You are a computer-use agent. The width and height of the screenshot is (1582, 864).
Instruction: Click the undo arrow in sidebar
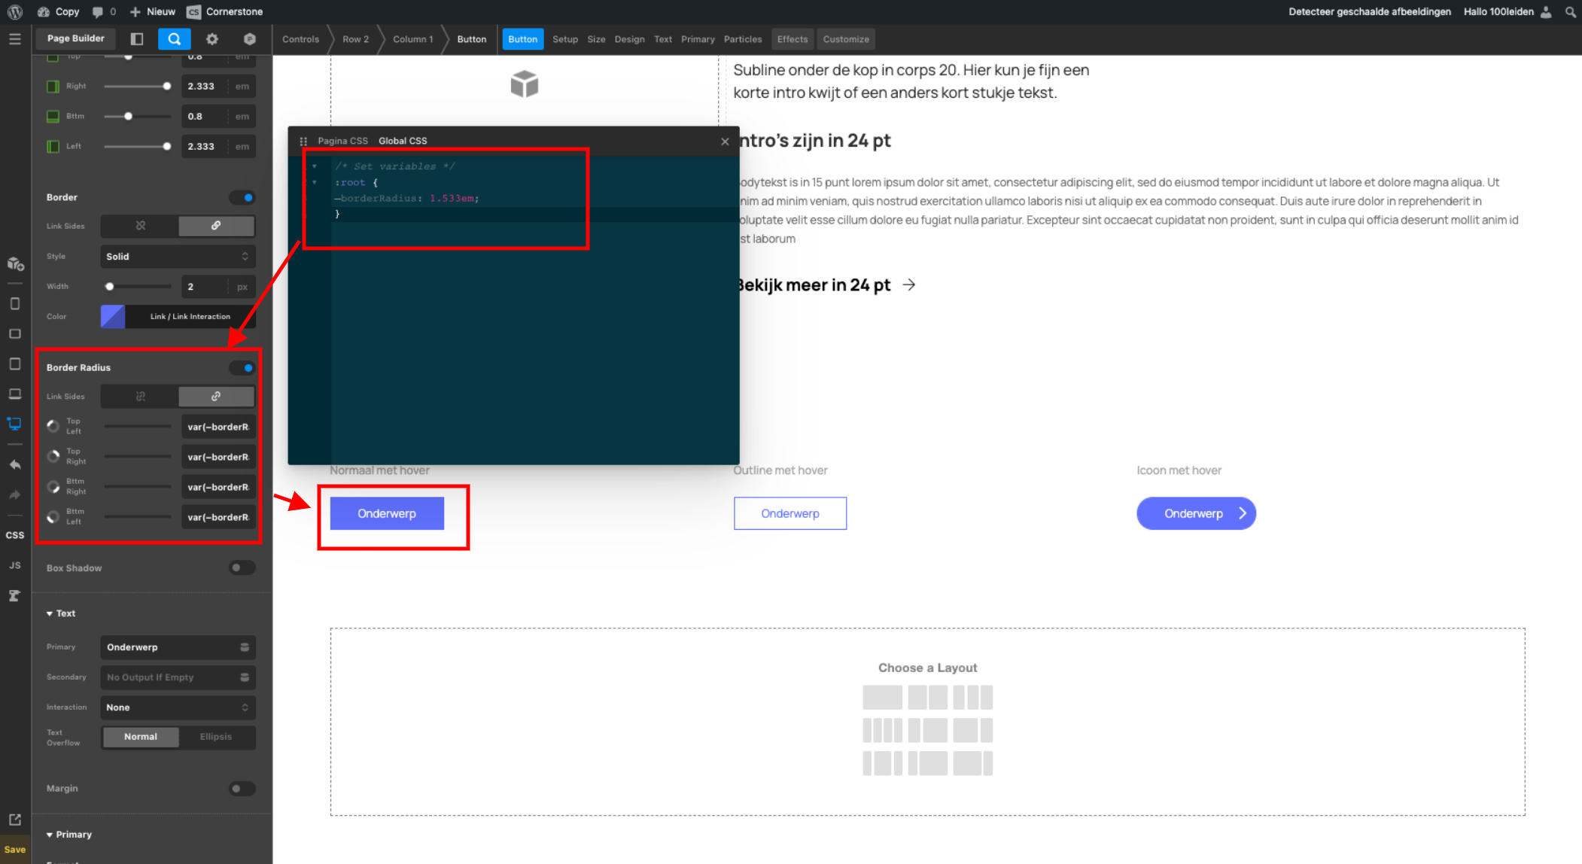(x=15, y=465)
